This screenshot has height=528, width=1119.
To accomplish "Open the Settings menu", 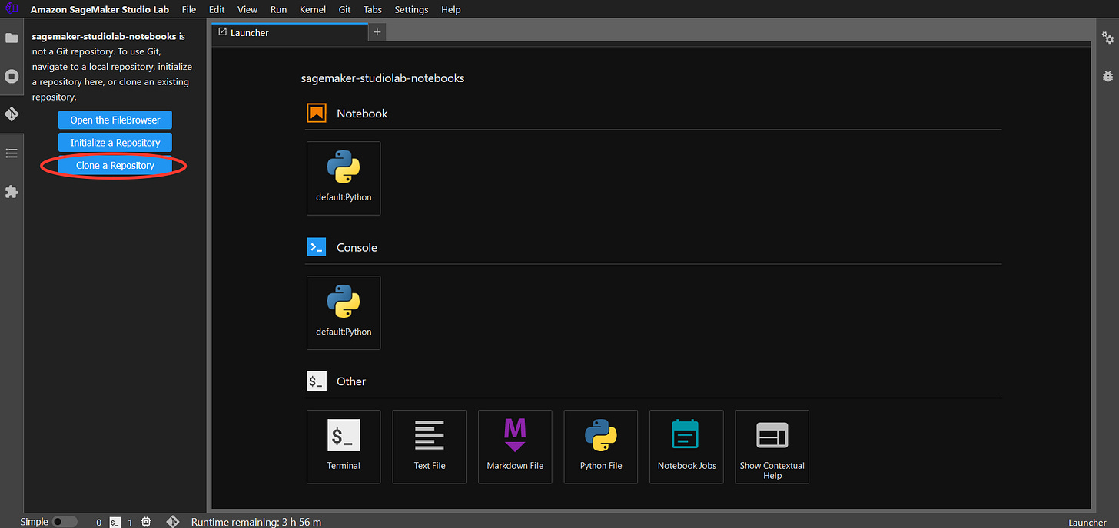I will click(x=411, y=9).
